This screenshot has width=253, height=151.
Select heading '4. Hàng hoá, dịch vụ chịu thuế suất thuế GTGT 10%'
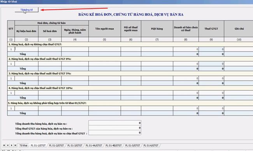[40, 88]
